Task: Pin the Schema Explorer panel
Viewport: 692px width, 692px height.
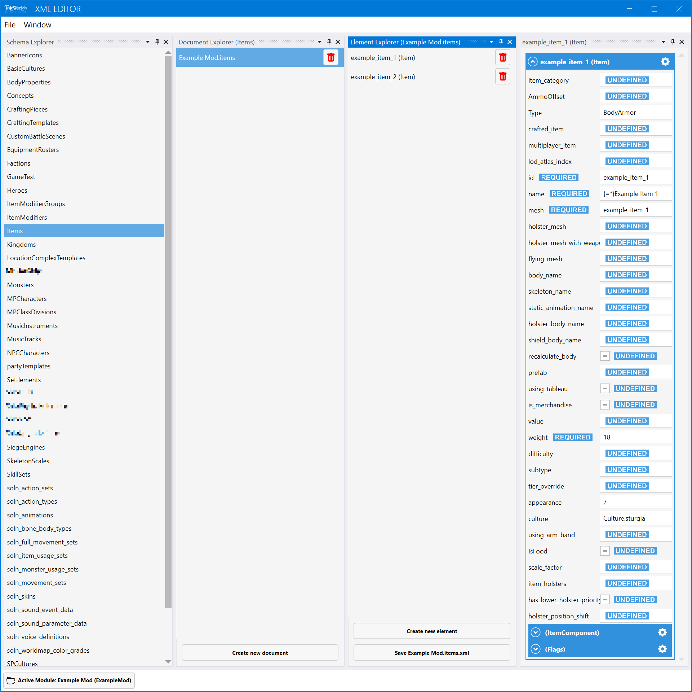Action: click(x=157, y=42)
